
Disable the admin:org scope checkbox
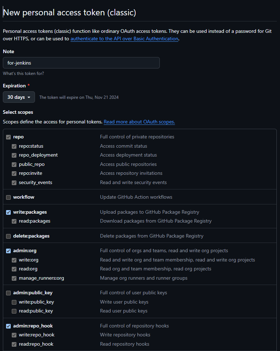click(x=9, y=251)
